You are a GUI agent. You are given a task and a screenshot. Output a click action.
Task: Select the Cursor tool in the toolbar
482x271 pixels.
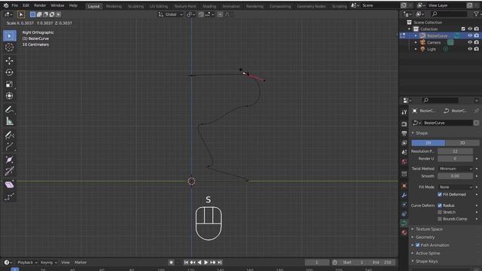[9, 47]
